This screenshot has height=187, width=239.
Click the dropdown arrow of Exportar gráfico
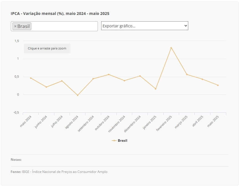(x=186, y=26)
